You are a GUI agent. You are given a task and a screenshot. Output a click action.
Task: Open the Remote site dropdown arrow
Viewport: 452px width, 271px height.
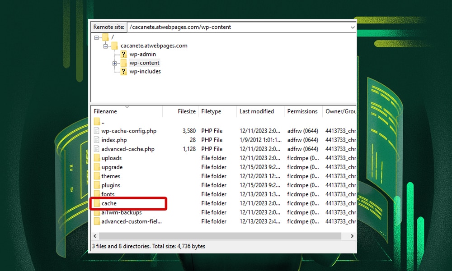tap(352, 27)
